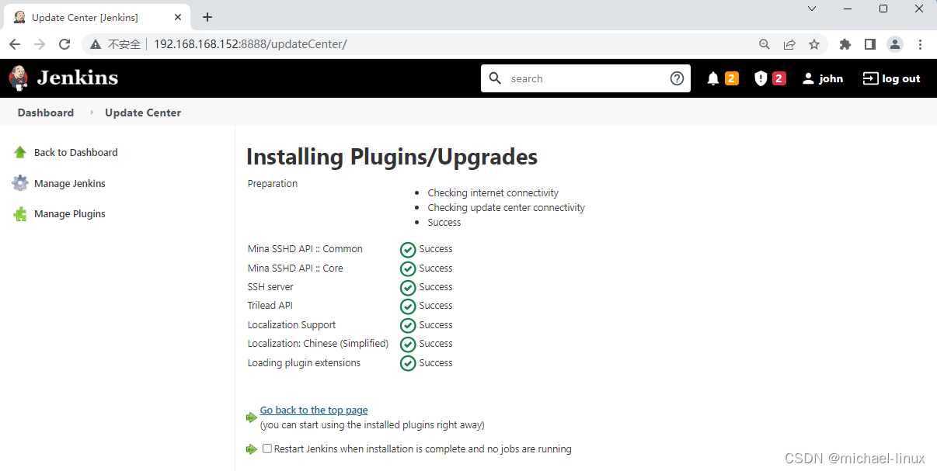This screenshot has height=471, width=937.
Task: Click the success check icon for Trilead API
Action: tap(408, 306)
